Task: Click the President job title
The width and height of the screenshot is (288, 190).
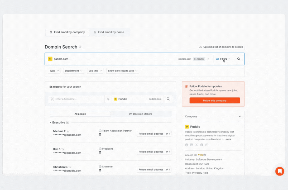Action: click(x=107, y=149)
